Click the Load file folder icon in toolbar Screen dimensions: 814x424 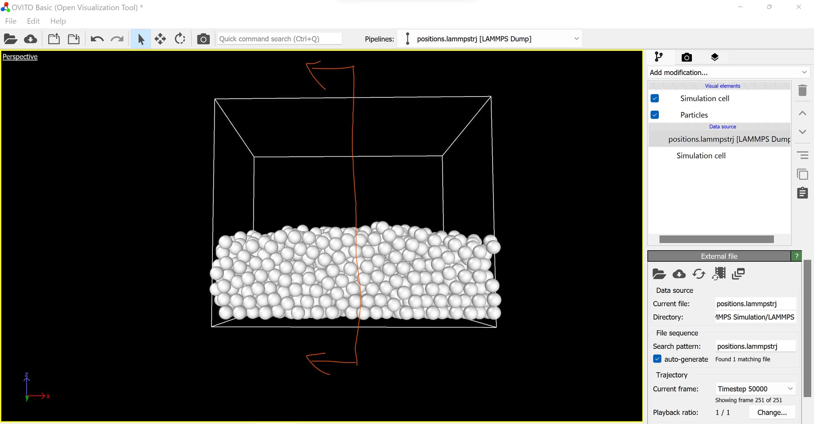coord(11,39)
